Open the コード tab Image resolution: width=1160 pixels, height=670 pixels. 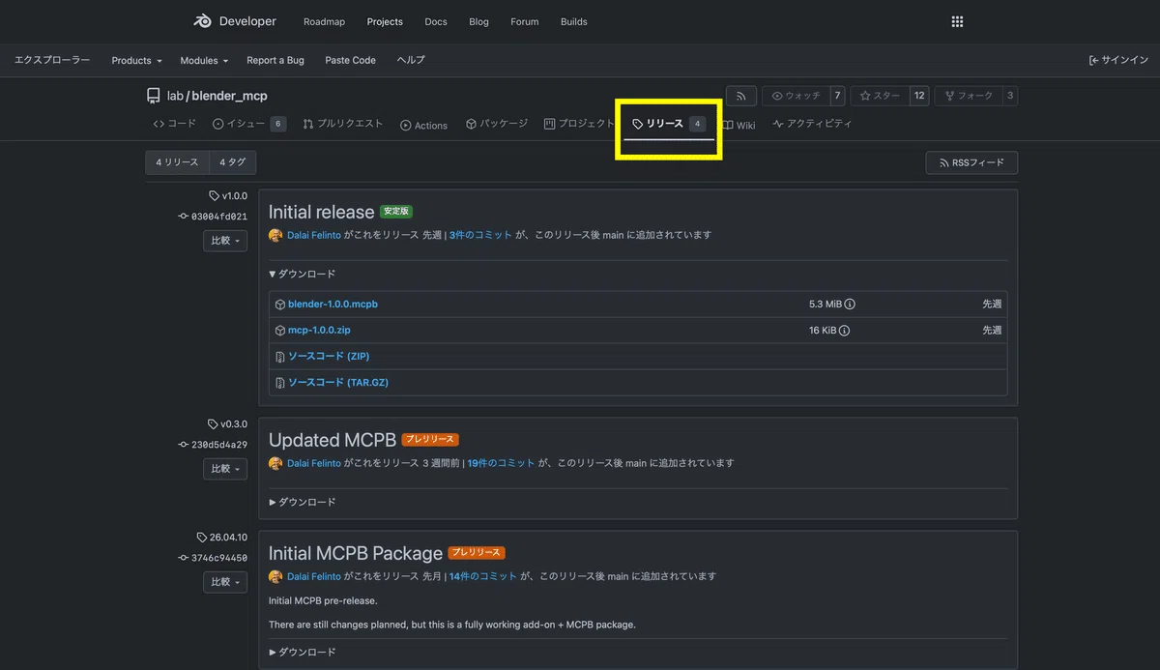[174, 124]
